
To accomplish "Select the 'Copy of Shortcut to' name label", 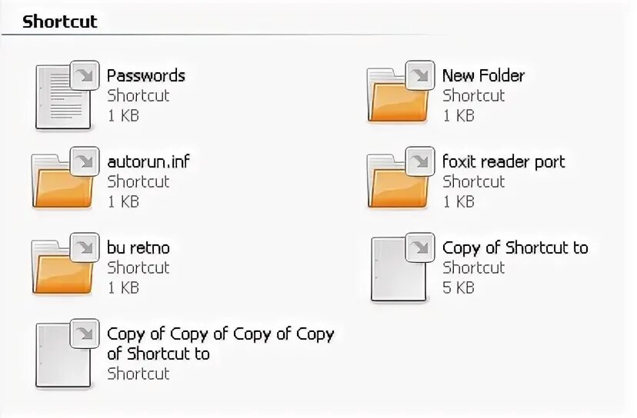I will (x=515, y=248).
